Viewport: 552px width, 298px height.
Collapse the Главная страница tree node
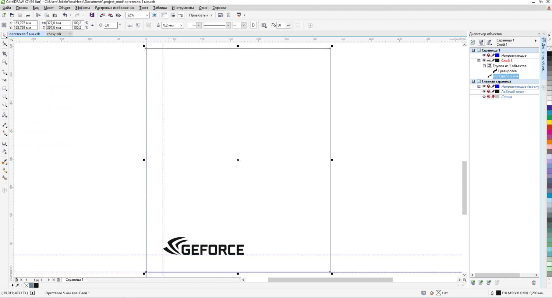[x=474, y=81]
